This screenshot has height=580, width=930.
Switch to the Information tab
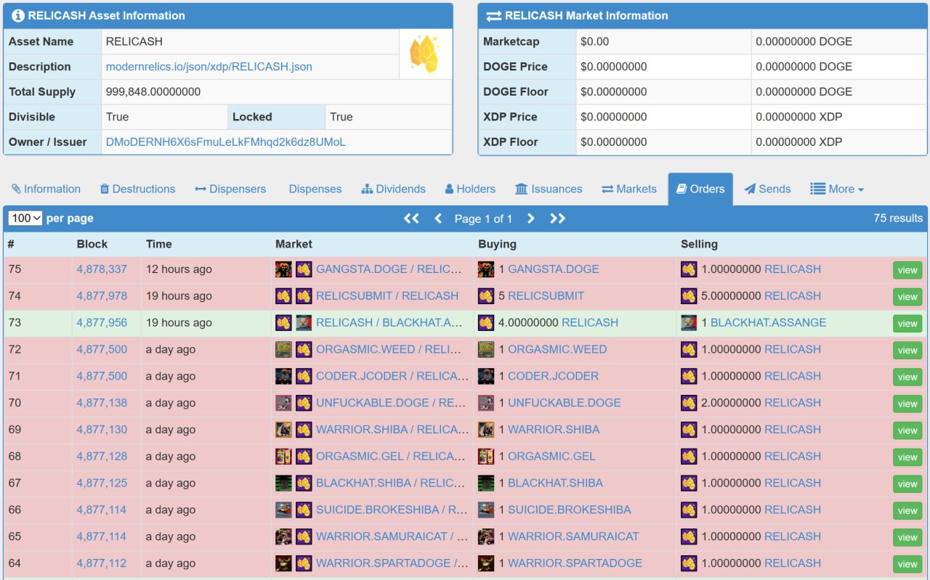pyautogui.click(x=46, y=189)
